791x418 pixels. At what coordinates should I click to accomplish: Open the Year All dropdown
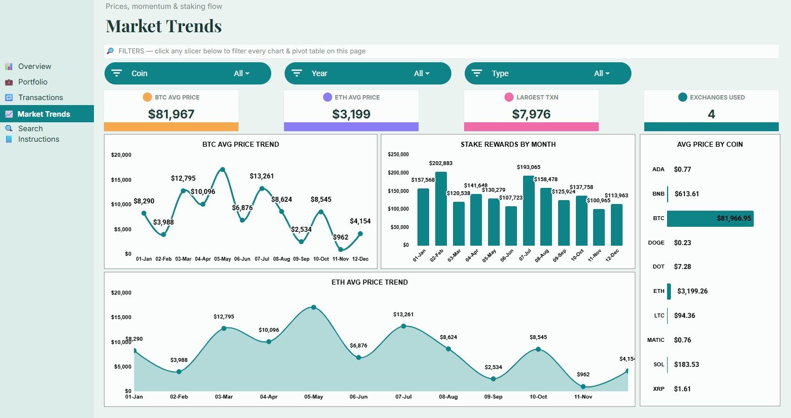[x=422, y=73]
